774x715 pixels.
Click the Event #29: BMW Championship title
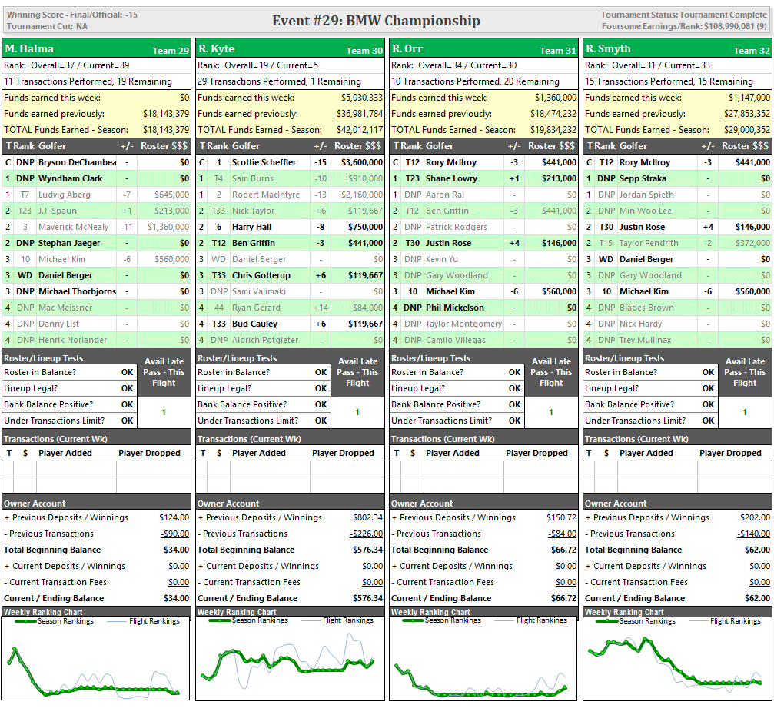[x=376, y=21]
